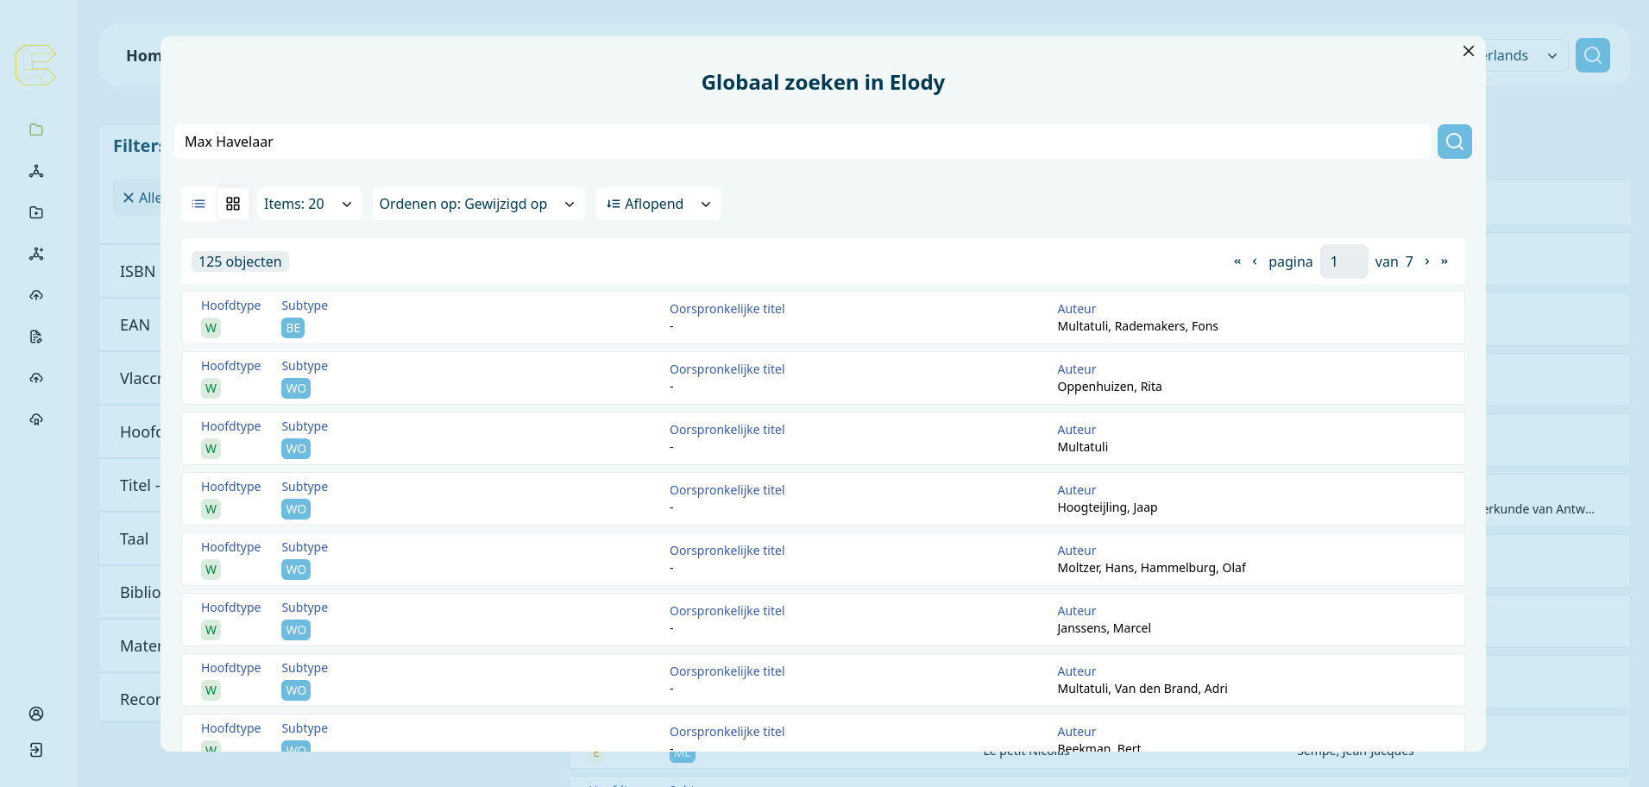Click the Elody logo in sidebar
The width and height of the screenshot is (1649, 787).
[x=35, y=65]
